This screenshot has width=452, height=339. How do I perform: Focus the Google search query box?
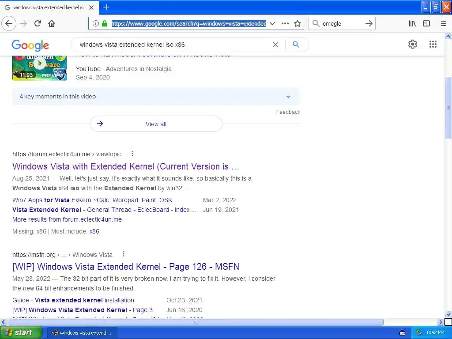coord(173,45)
